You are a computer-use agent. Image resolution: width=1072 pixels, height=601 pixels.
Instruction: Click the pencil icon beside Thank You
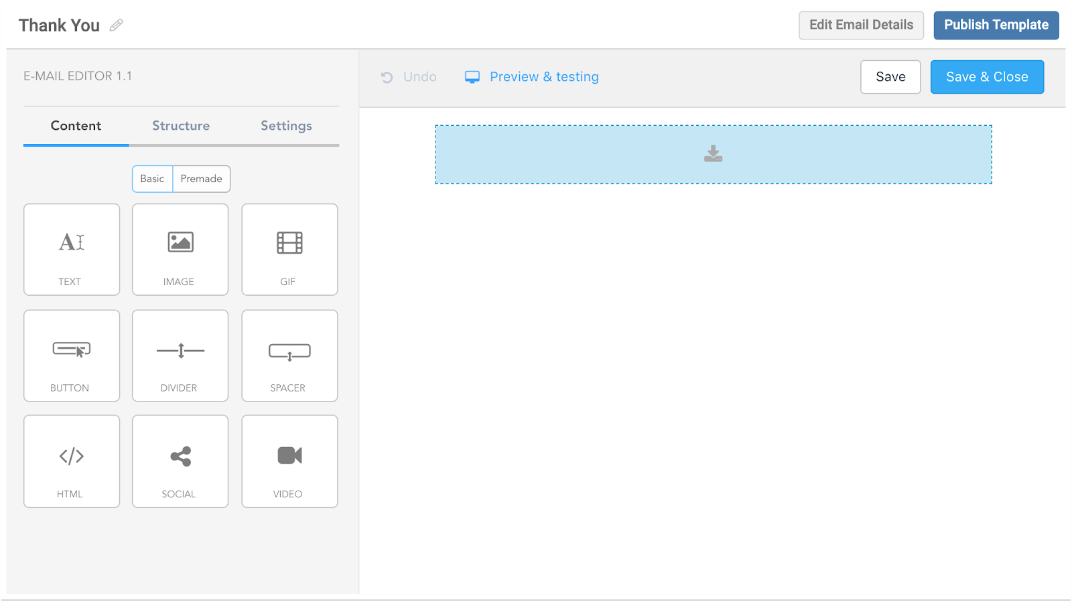pos(117,25)
